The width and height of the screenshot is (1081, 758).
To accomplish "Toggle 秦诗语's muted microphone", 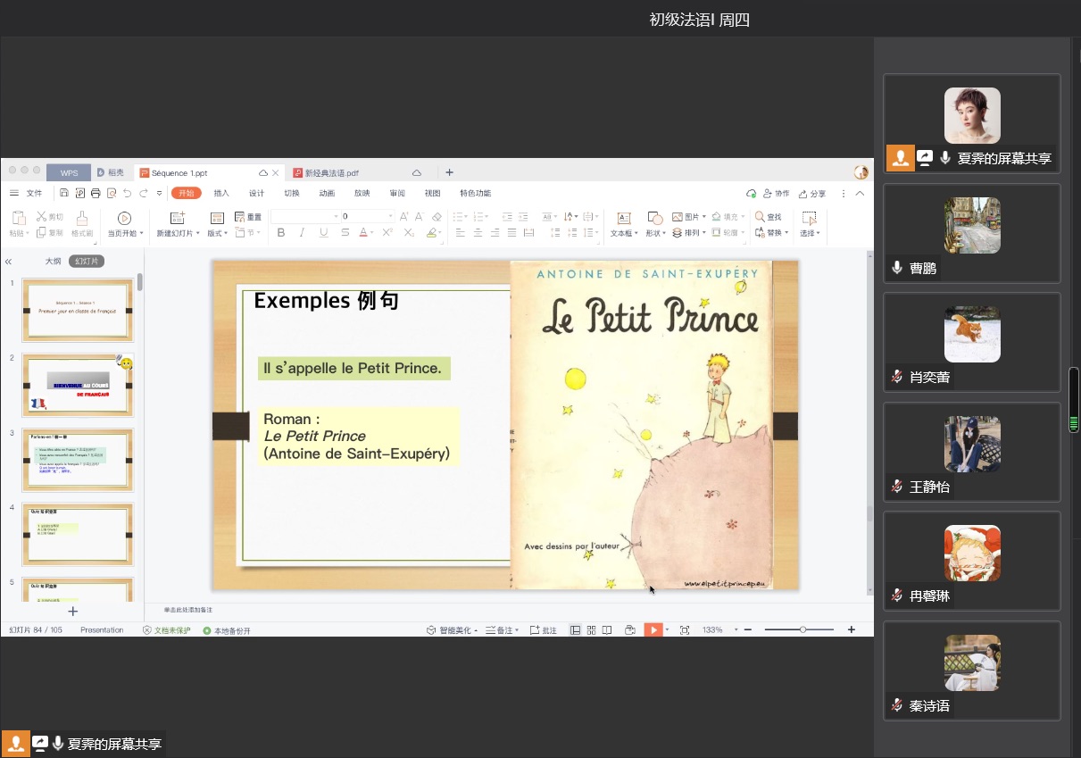I will click(x=897, y=705).
